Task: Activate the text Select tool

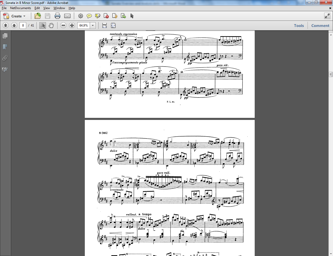Action: (43, 25)
